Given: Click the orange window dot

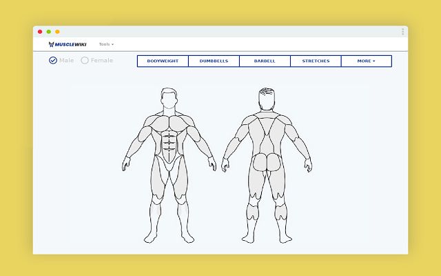Looking at the screenshot, I should 57,32.
